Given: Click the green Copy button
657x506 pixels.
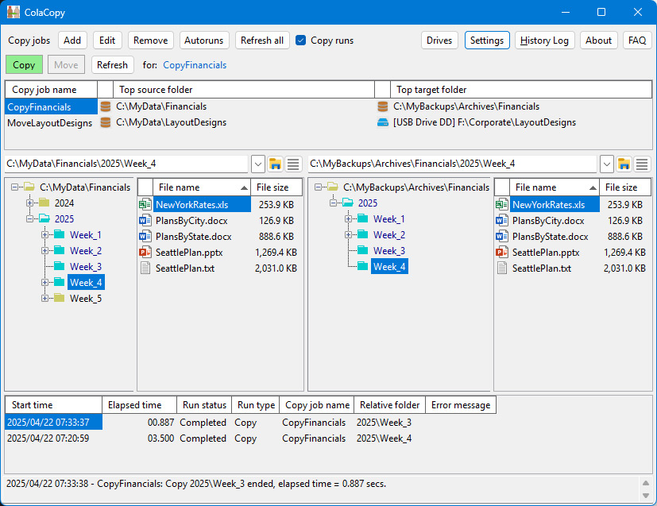Looking at the screenshot, I should (24, 65).
